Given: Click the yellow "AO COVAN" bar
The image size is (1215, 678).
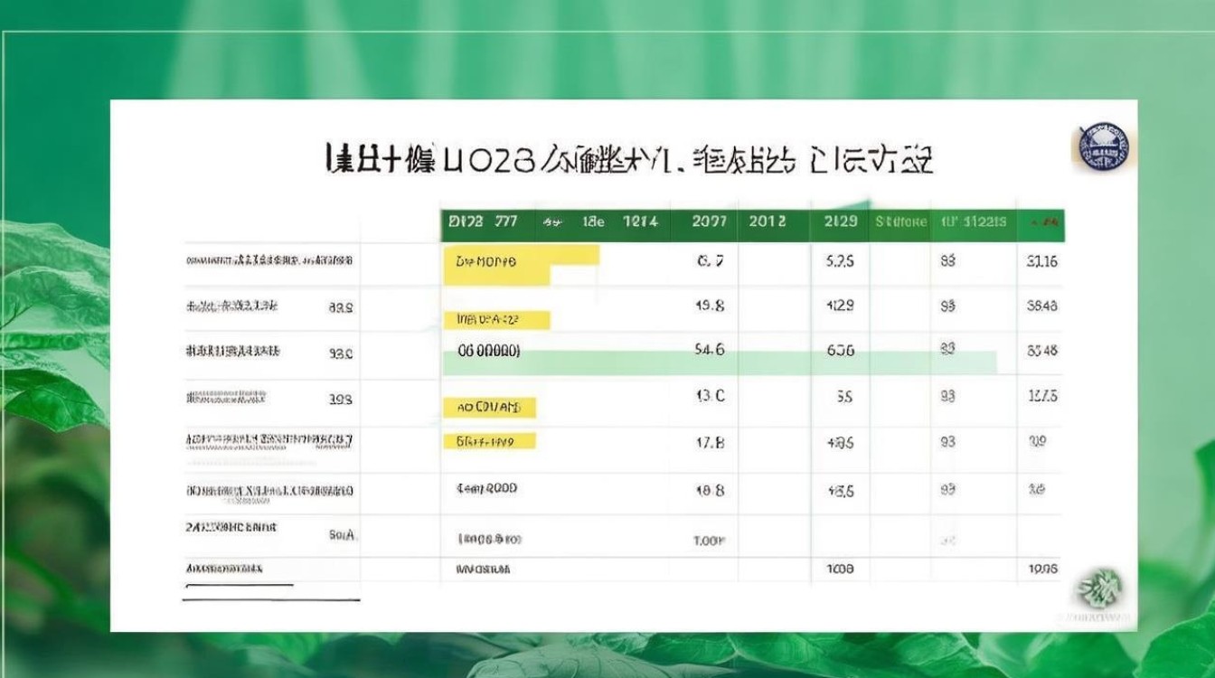Looking at the screenshot, I should click(x=489, y=408).
